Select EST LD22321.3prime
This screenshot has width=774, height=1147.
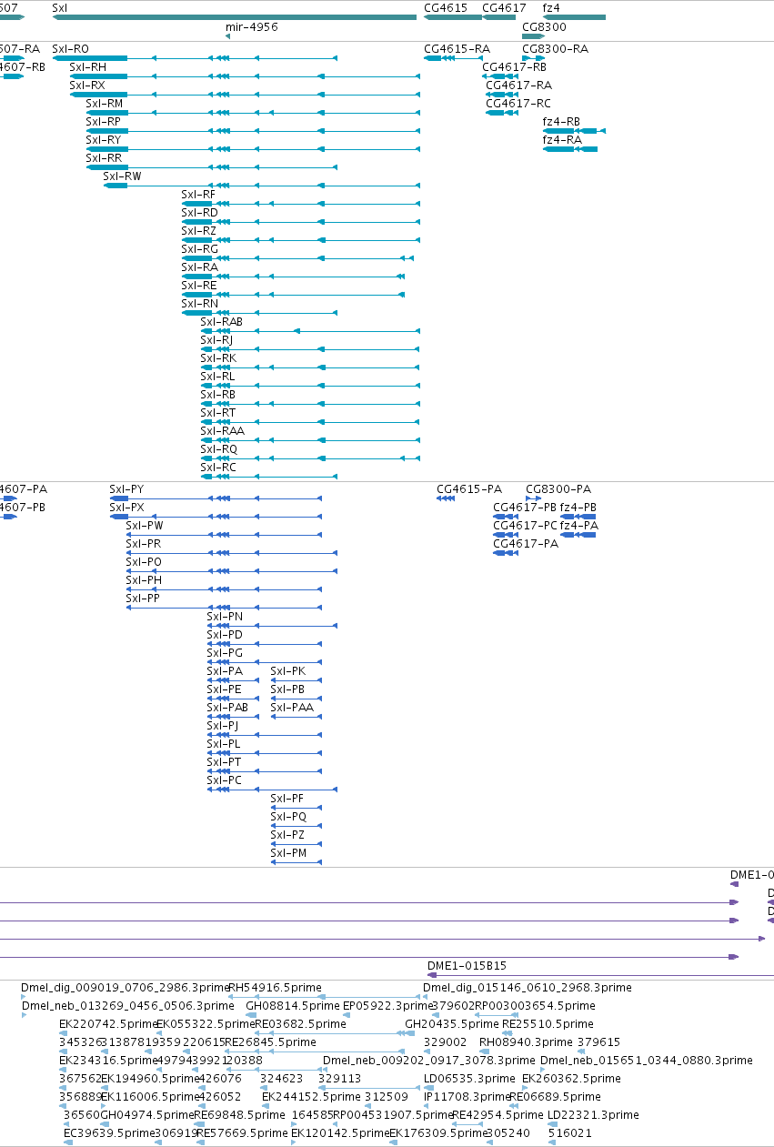[x=593, y=1115]
